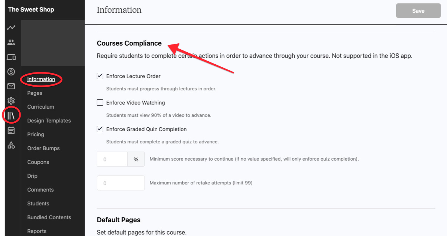The height and width of the screenshot is (236, 447).
Task: Open the Coupons section
Action: point(38,162)
